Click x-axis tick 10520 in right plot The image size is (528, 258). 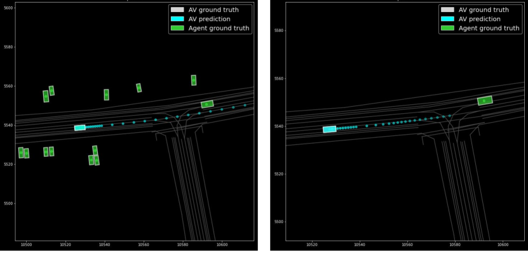pos(312,245)
